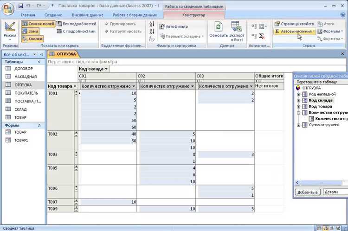The image size is (348, 231).
Task: Click sigma with red X icon
Action: (262, 36)
